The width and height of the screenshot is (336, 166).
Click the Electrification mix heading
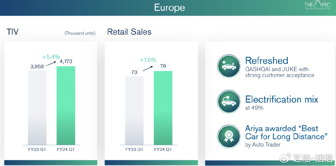pyautogui.click(x=282, y=99)
